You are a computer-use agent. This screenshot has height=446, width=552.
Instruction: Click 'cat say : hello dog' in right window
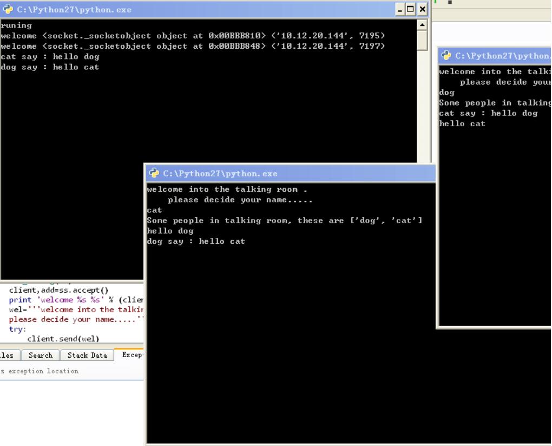click(x=488, y=113)
